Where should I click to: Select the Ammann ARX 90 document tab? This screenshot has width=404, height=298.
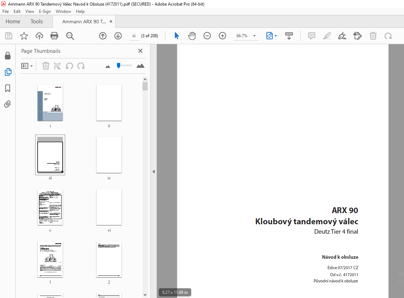tap(84, 22)
